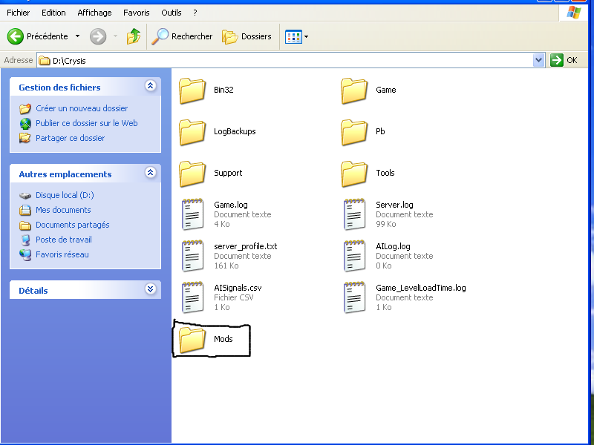Select the Tools folder icon
Screen dimensions: 594x445
pyautogui.click(x=354, y=174)
